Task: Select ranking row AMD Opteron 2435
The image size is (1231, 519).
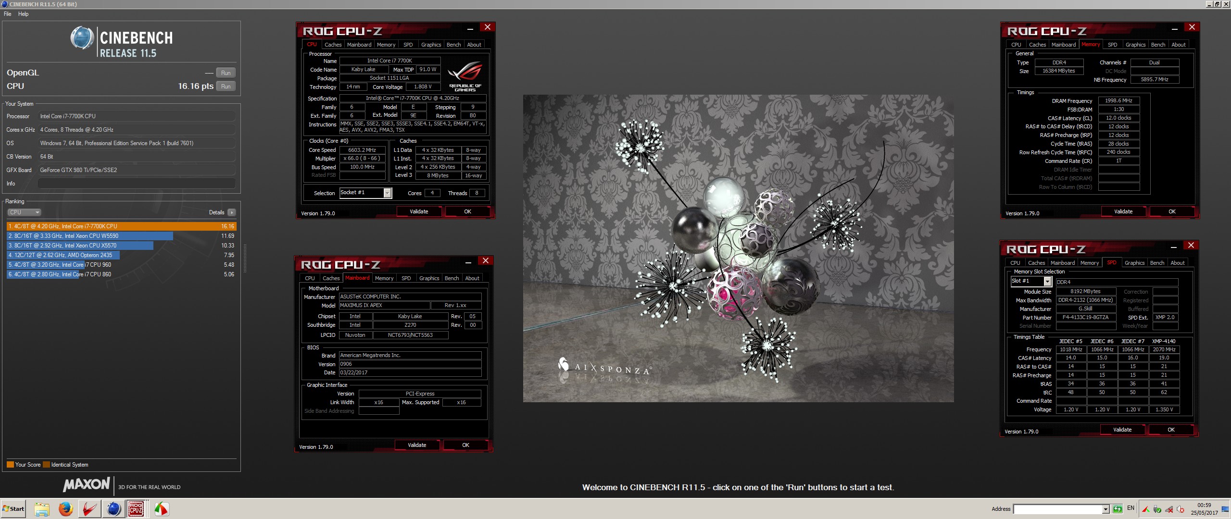Action: click(x=122, y=255)
